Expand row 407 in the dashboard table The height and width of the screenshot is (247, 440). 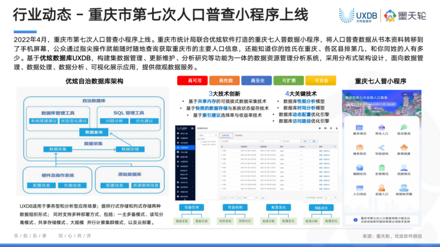pos(222,155)
